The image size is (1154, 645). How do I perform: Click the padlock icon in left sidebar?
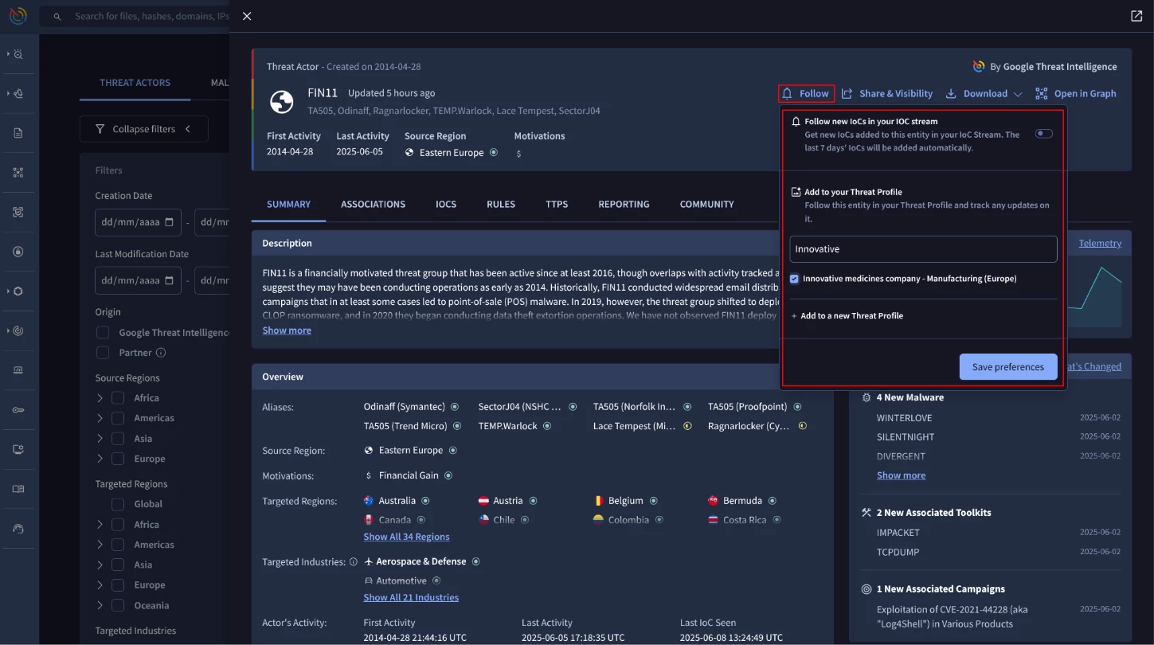pos(18,252)
